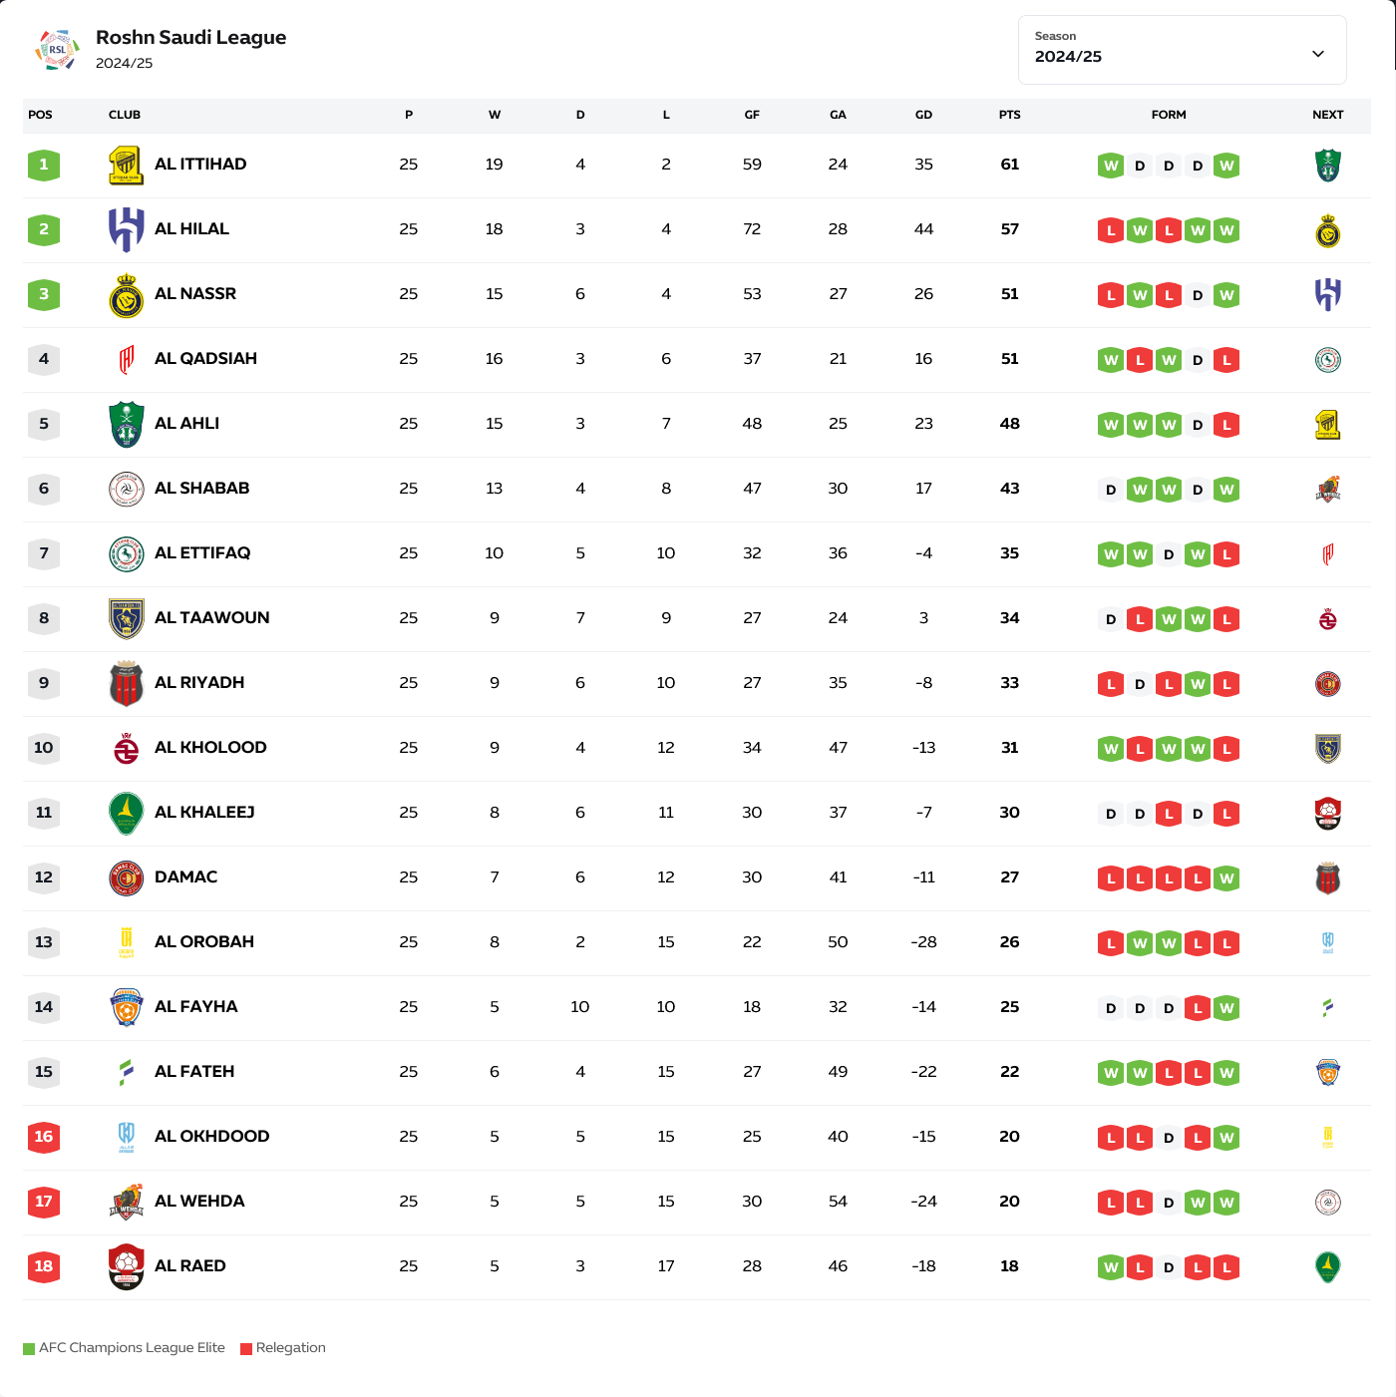The width and height of the screenshot is (1396, 1397).
Task: Click the Al Ahli club crest
Action: 126,425
